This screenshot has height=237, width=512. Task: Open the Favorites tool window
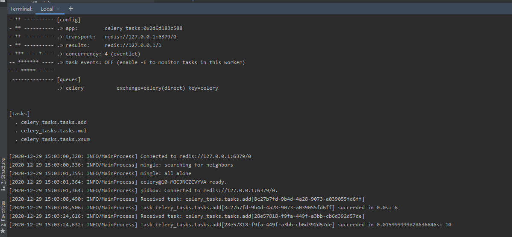point(3,214)
